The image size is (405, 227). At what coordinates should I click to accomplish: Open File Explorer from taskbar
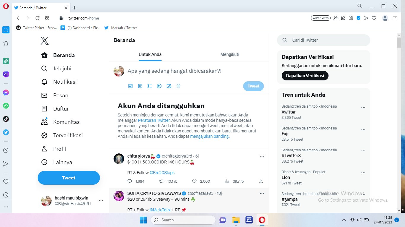[x=236, y=220]
